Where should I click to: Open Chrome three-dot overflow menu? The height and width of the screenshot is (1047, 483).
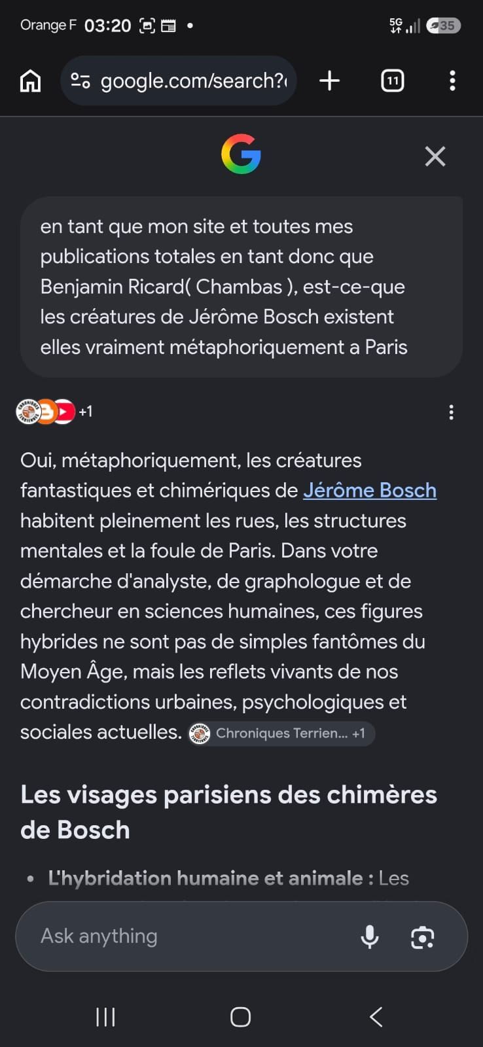pyautogui.click(x=452, y=81)
